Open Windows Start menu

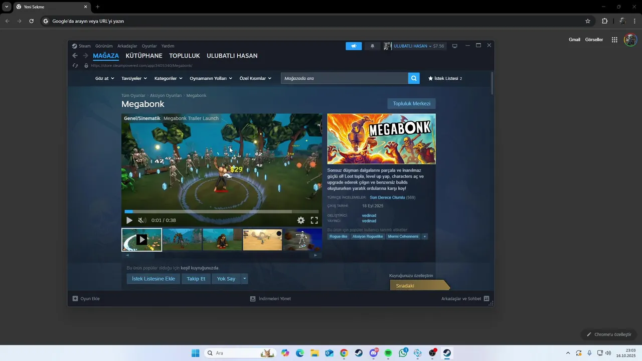[x=196, y=353]
